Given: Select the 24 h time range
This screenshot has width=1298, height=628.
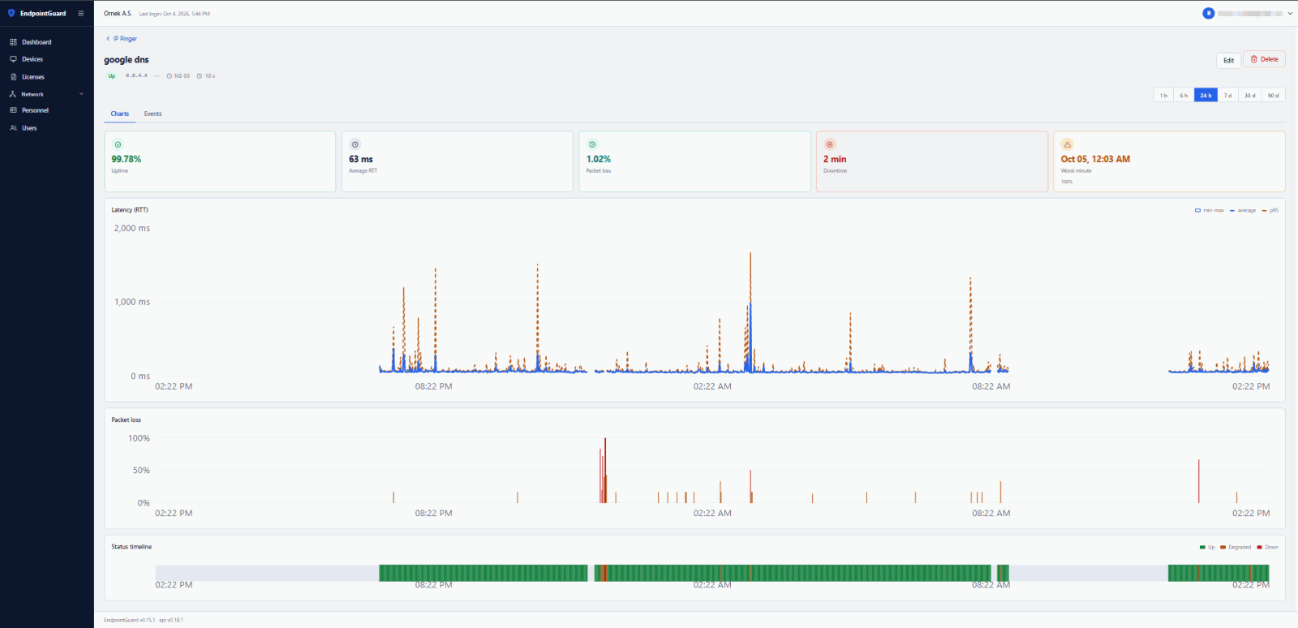Looking at the screenshot, I should pos(1206,96).
